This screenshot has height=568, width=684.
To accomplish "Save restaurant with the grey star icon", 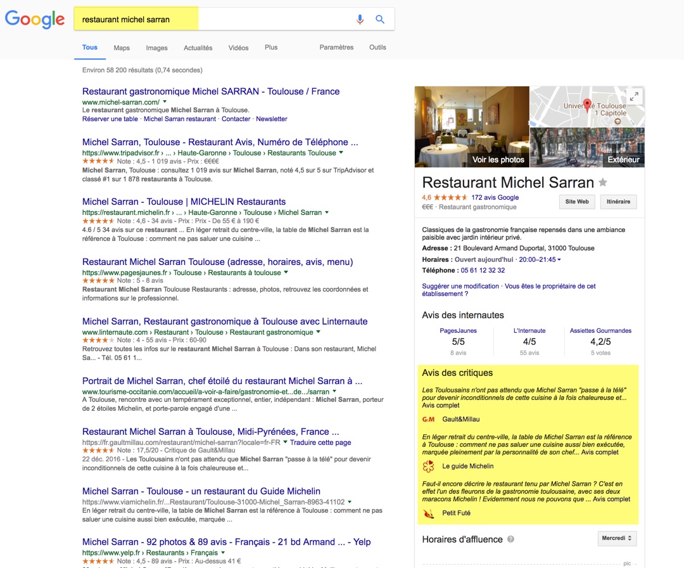I will pos(603,182).
